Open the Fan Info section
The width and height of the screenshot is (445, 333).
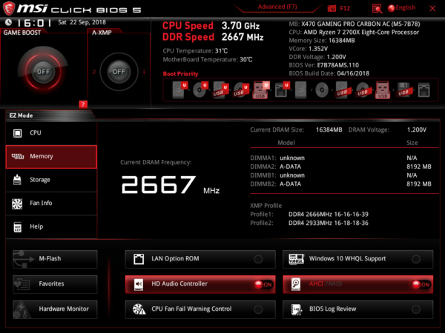click(51, 203)
